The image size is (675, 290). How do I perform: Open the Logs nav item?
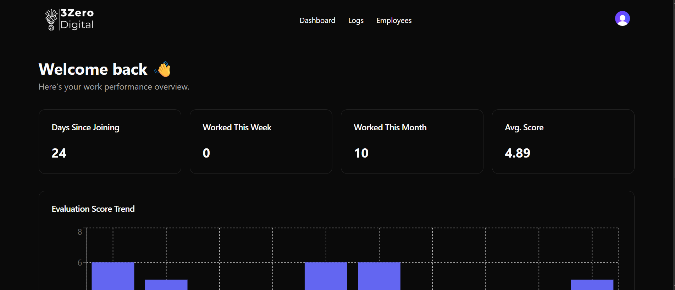[x=356, y=21]
